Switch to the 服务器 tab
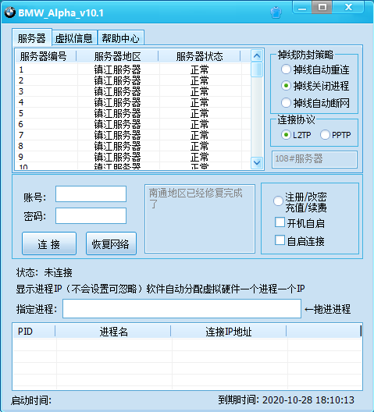Image resolution: width=374 pixels, height=412 pixels. [32, 38]
